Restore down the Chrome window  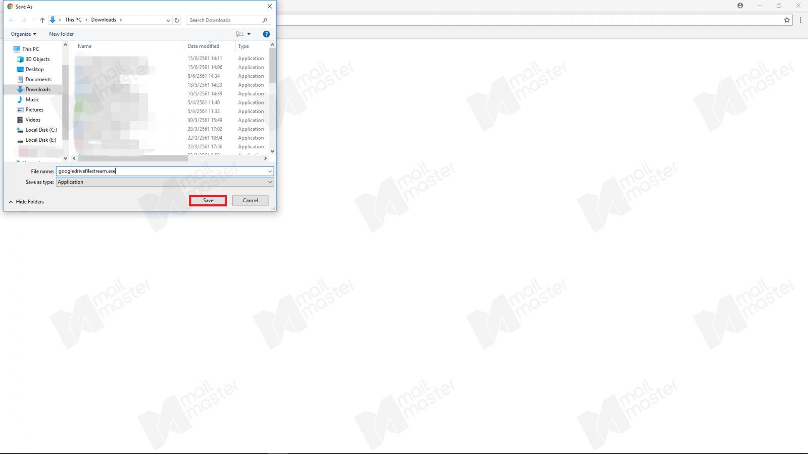pos(779,6)
